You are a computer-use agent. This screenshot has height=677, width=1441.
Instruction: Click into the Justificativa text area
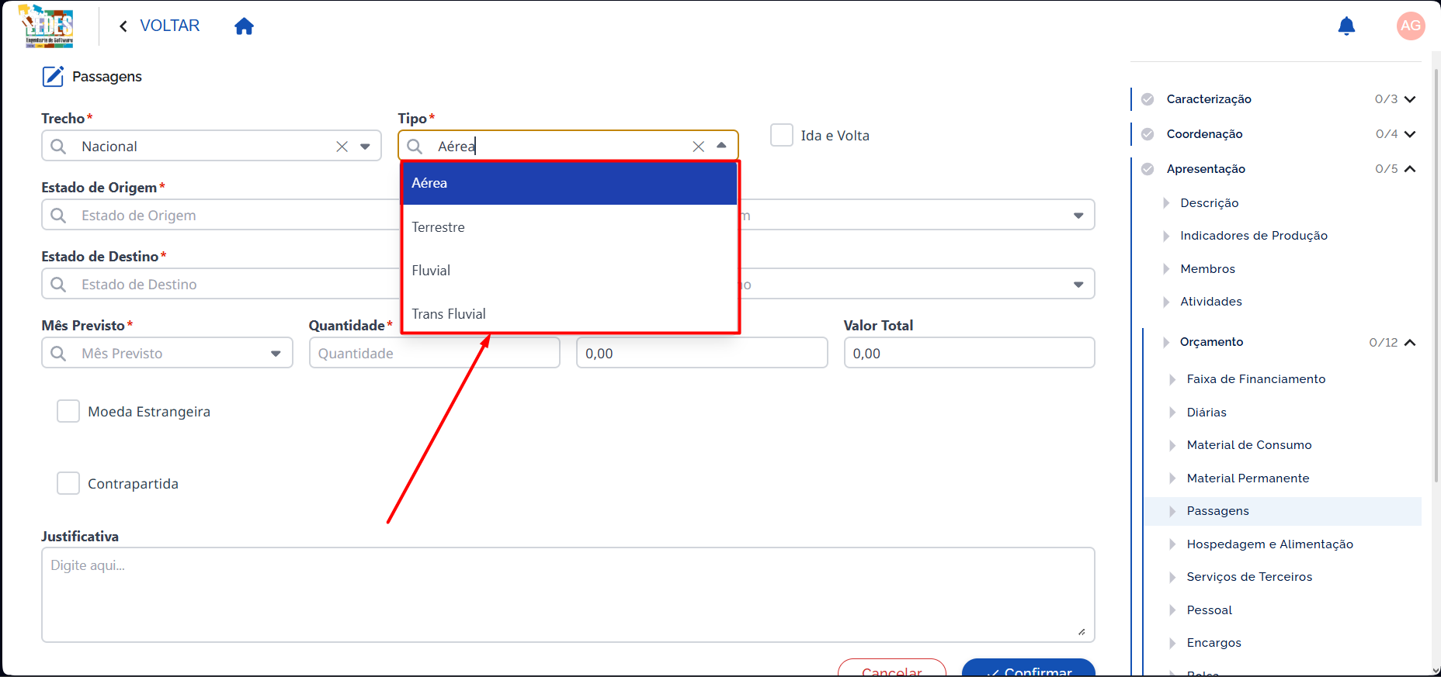click(568, 595)
